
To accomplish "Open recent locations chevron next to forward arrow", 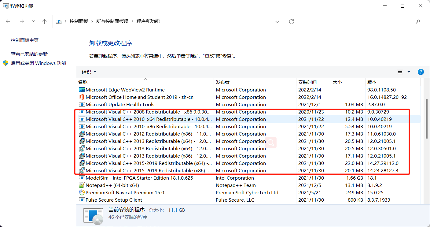I will coord(33,21).
